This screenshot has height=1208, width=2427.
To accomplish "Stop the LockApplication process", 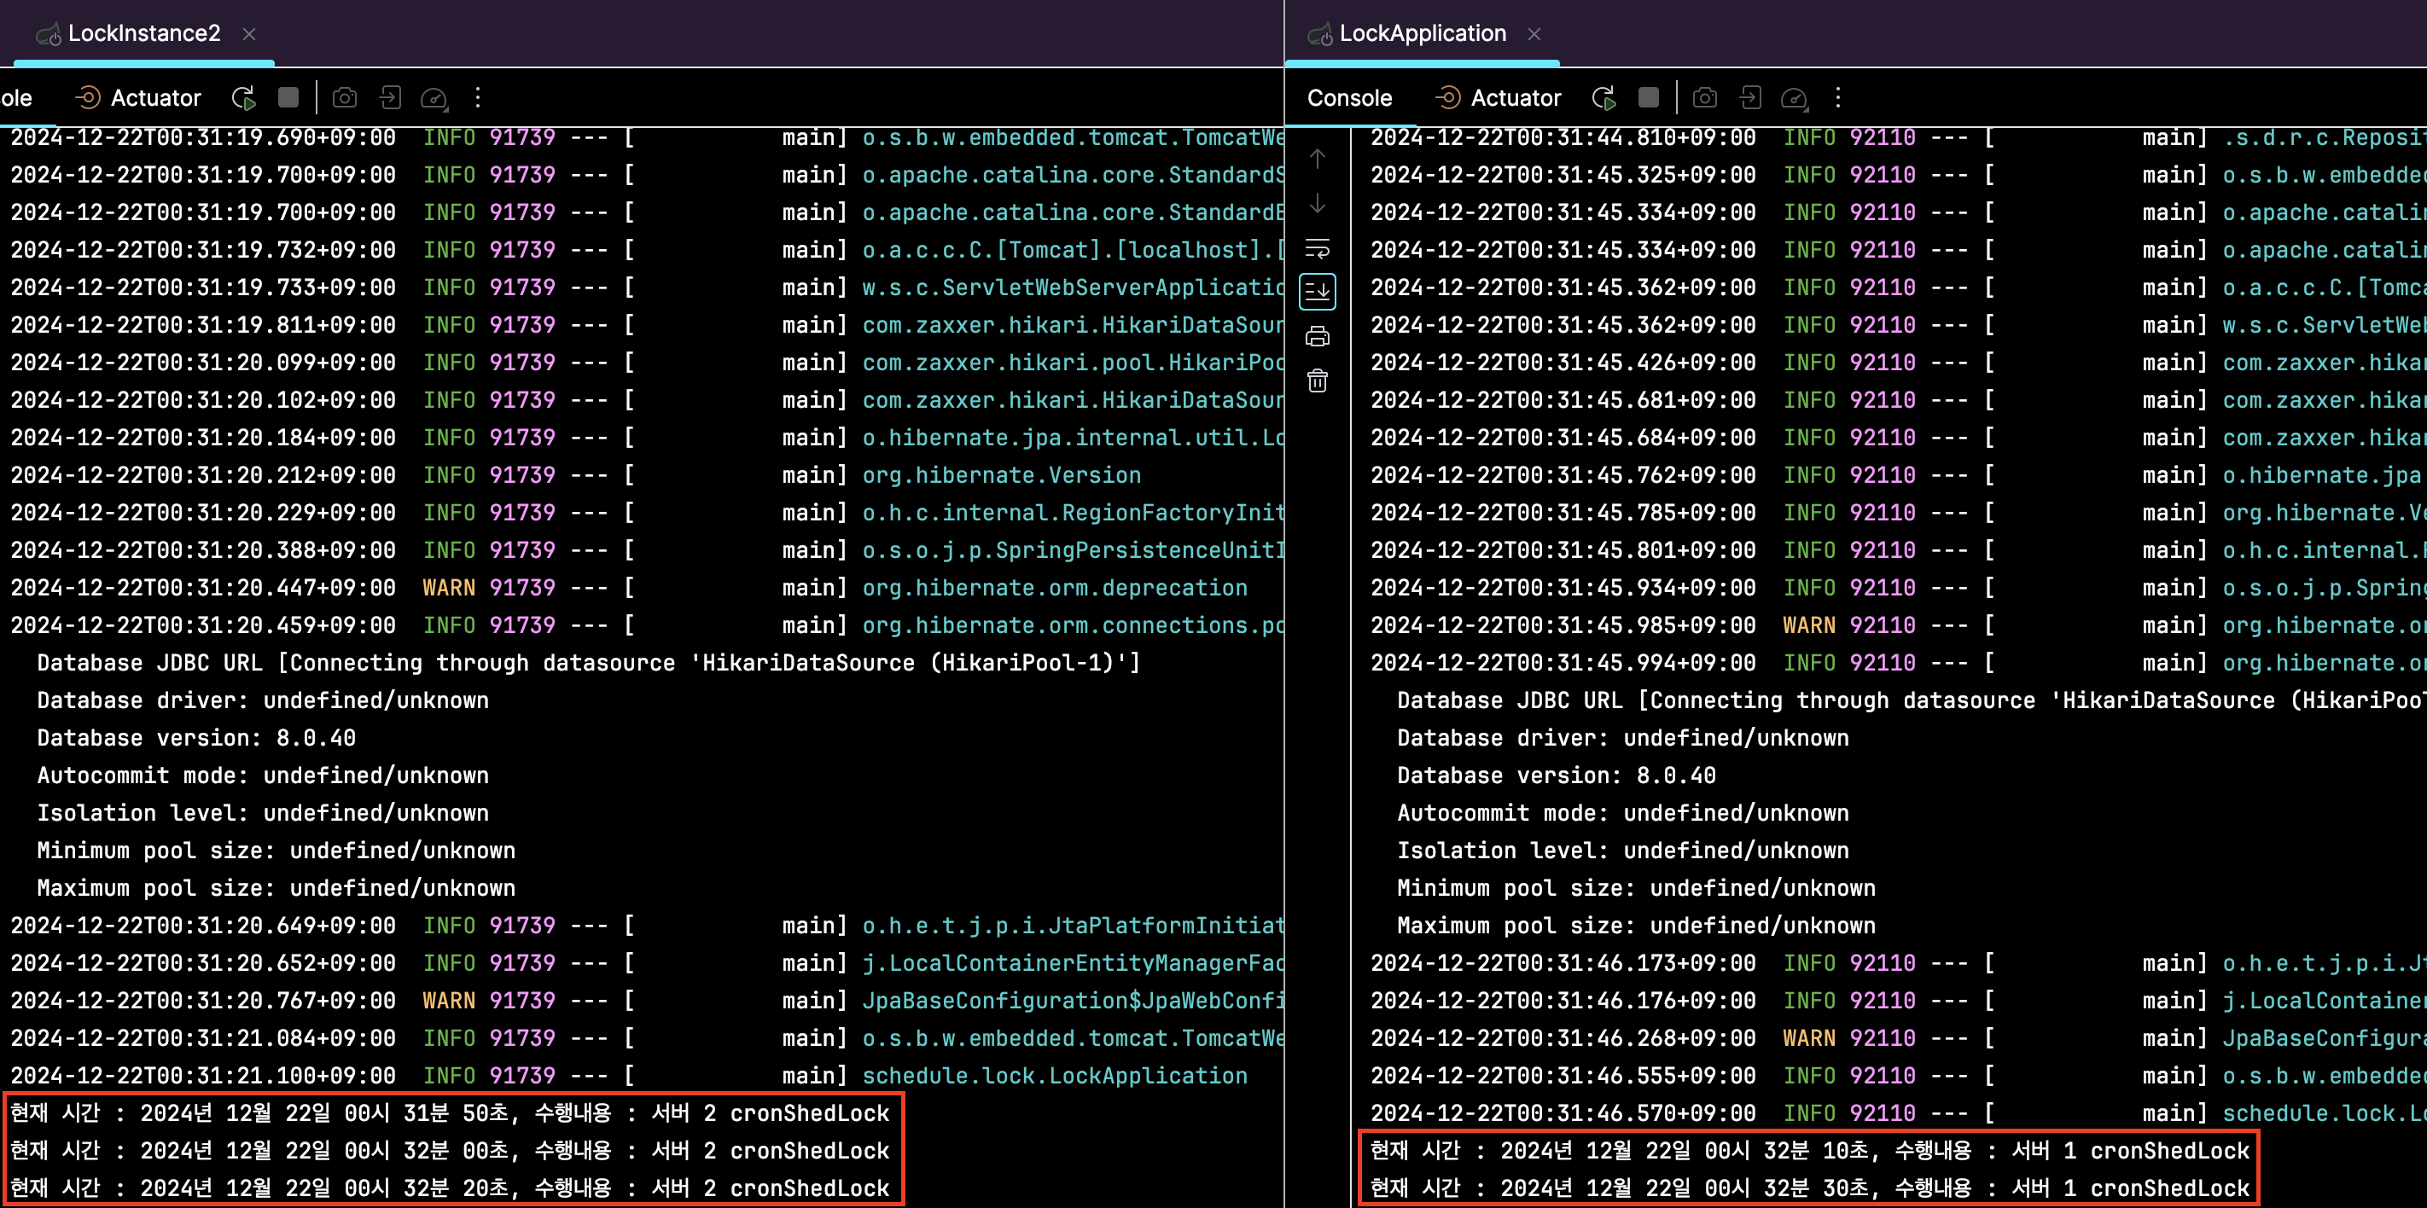I will [1649, 98].
